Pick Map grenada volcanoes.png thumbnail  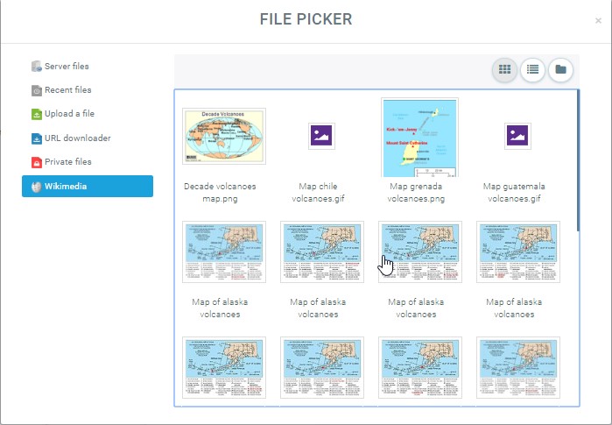[419, 138]
